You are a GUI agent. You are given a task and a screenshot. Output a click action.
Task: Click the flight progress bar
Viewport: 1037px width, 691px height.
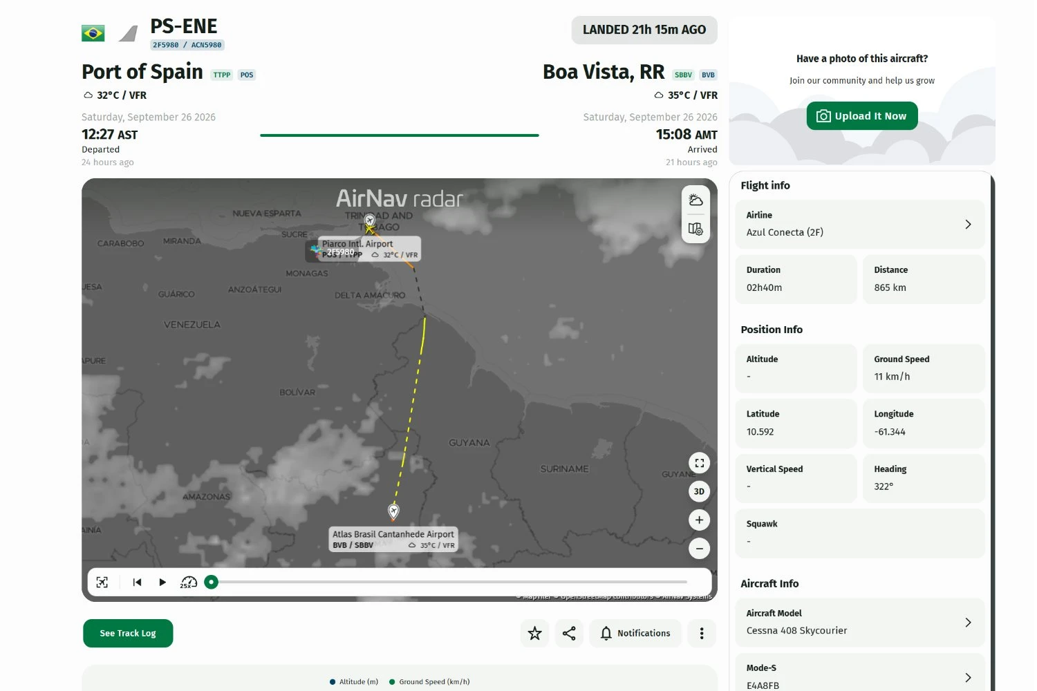[400, 135]
